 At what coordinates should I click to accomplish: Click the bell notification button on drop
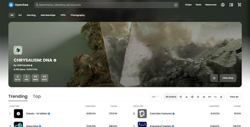point(214,78)
